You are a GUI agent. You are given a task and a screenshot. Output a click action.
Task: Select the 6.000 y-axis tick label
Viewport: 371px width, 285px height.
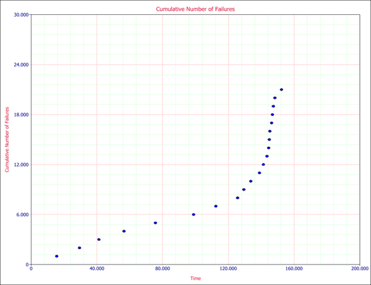[22, 215]
